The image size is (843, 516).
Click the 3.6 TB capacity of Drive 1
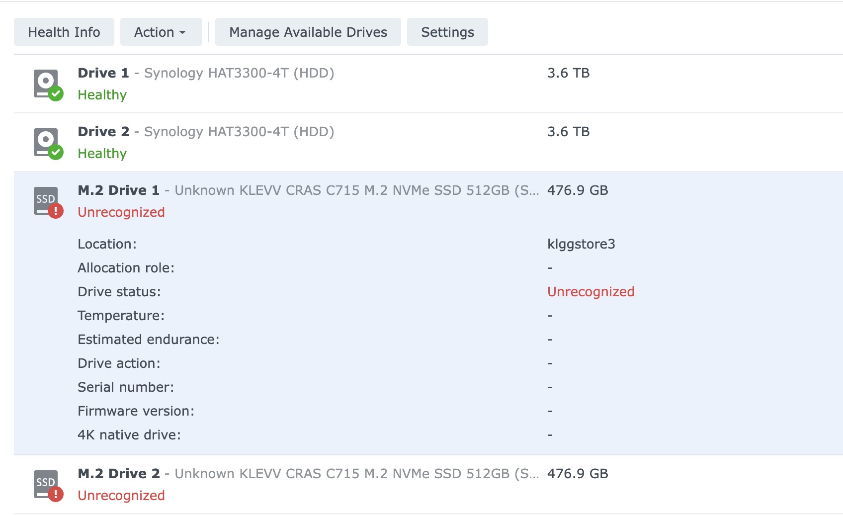pyautogui.click(x=568, y=74)
